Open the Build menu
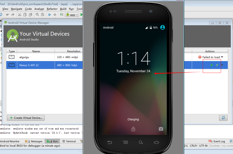 click(63, 9)
